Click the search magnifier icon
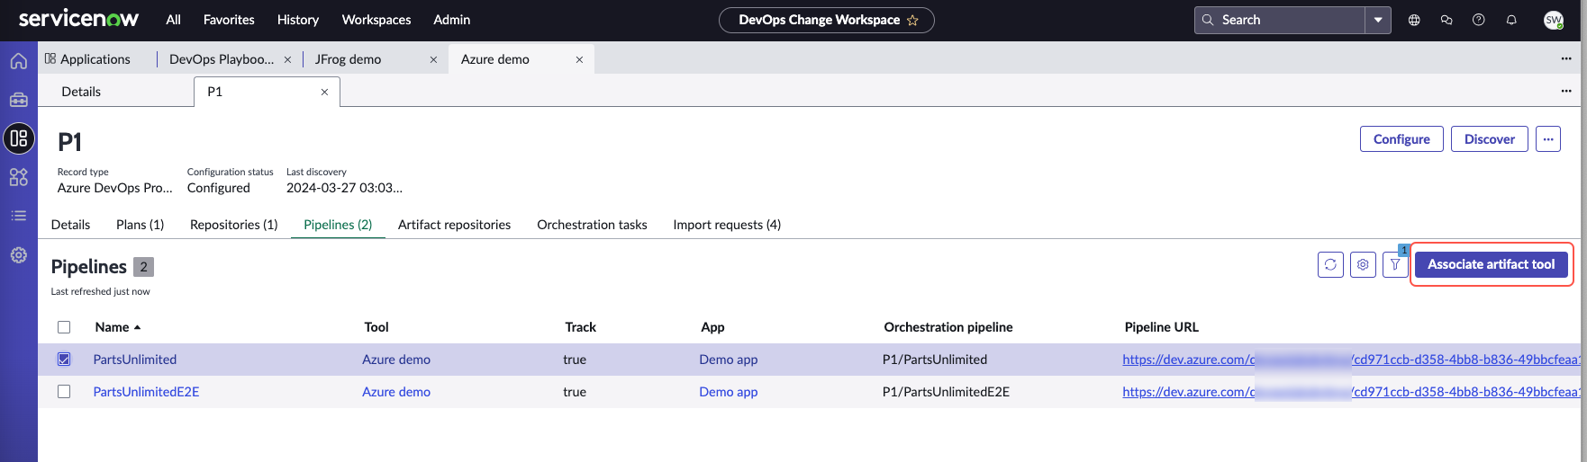The image size is (1587, 462). tap(1208, 20)
